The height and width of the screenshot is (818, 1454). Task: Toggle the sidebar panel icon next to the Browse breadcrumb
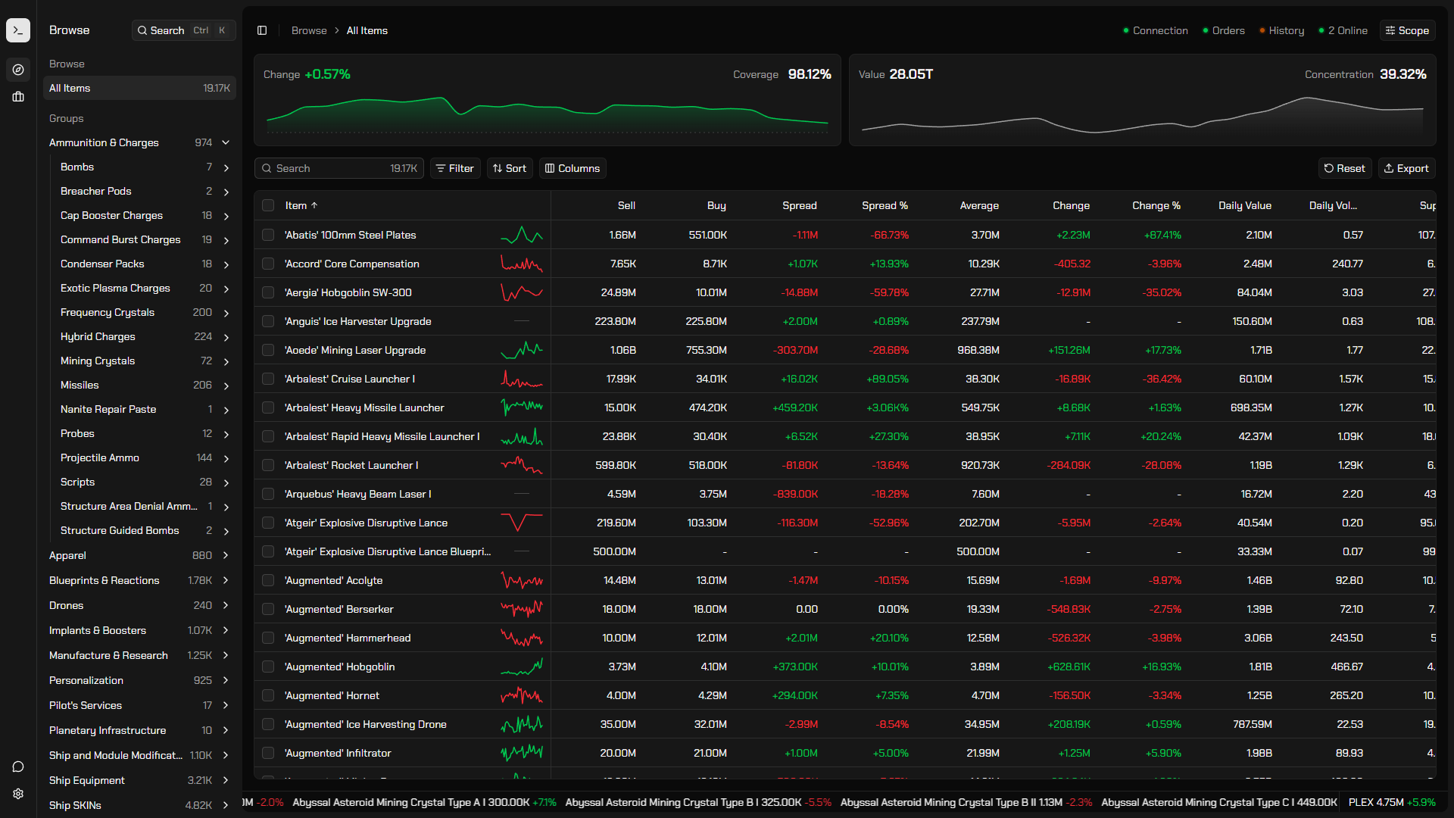(262, 30)
